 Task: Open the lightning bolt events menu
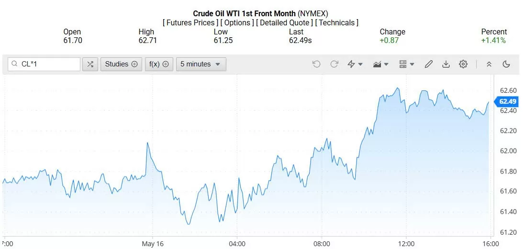(x=355, y=64)
